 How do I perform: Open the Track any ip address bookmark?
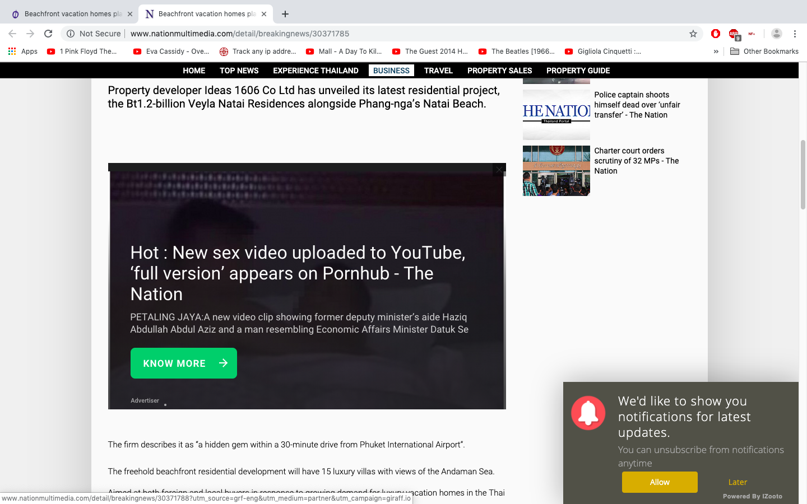258,51
